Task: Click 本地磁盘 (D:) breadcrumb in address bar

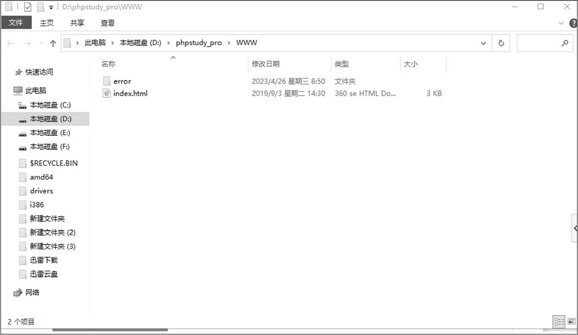Action: (141, 43)
